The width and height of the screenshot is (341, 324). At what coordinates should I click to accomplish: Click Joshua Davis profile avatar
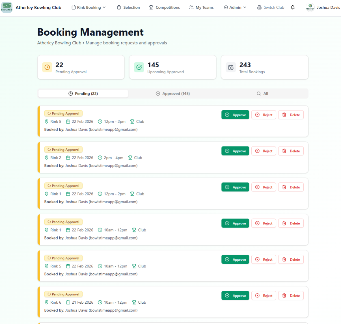pyautogui.click(x=310, y=7)
